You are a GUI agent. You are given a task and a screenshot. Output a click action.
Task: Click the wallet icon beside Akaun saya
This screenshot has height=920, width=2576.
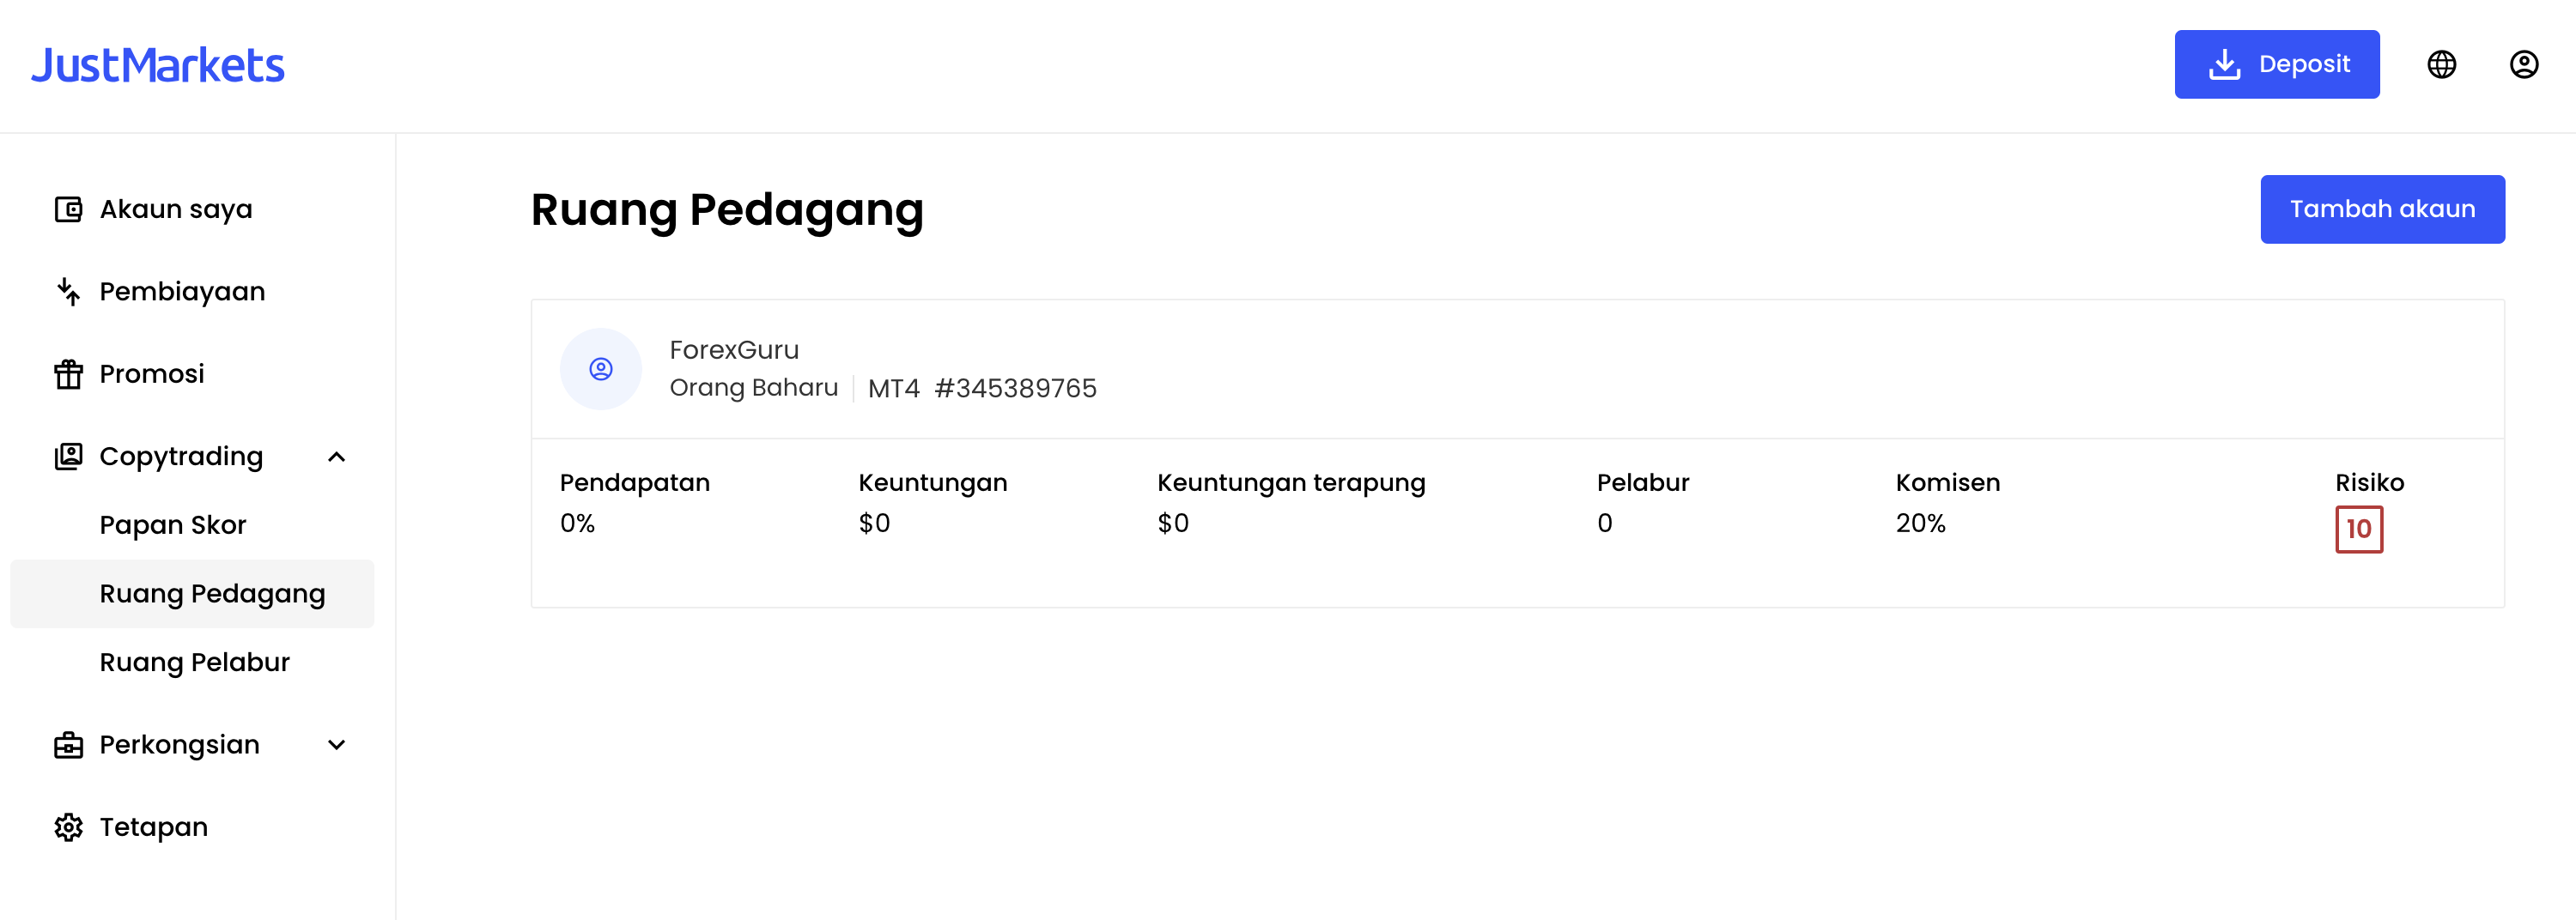[68, 209]
